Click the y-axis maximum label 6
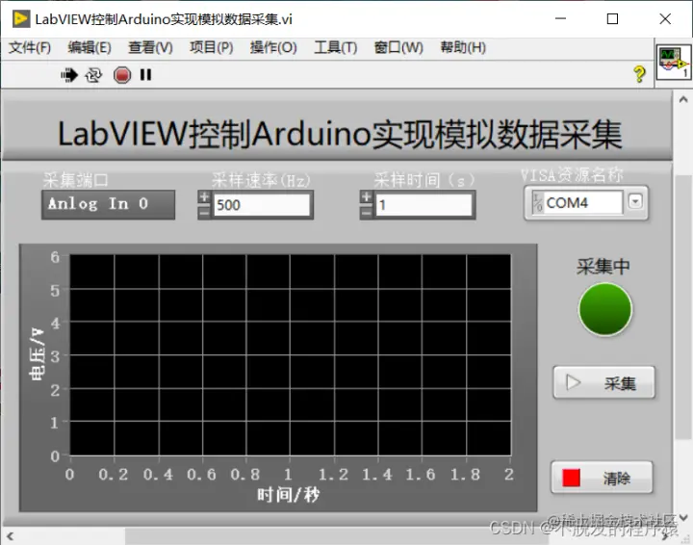 (55, 257)
